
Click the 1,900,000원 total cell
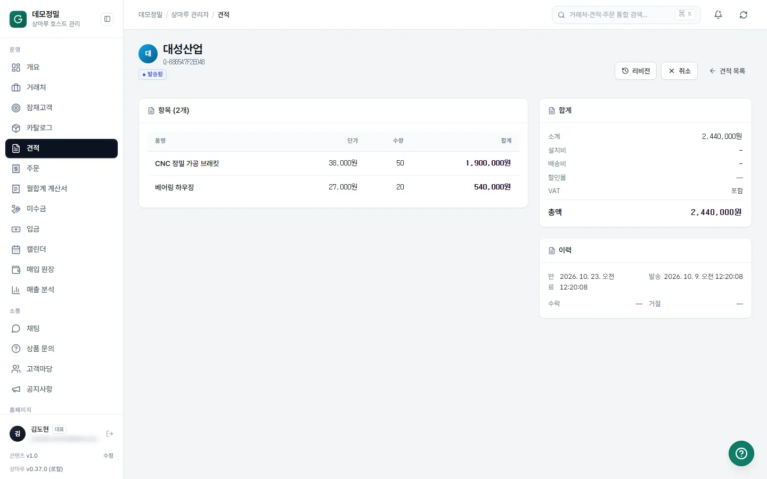pos(488,163)
